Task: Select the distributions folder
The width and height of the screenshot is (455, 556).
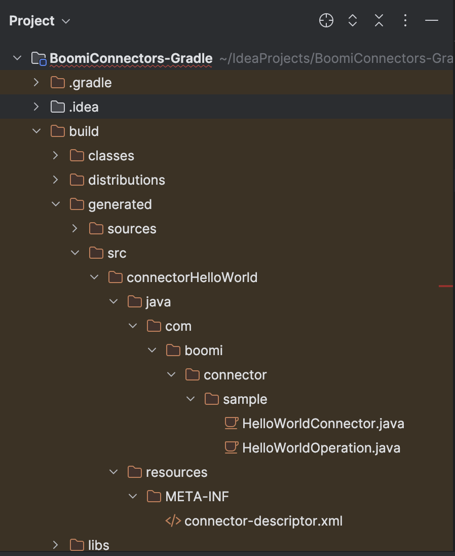Action: click(127, 180)
